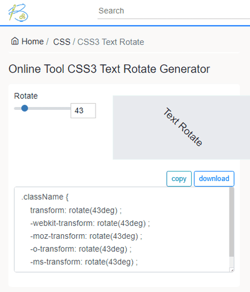Click the Rotate label

pos(26,96)
